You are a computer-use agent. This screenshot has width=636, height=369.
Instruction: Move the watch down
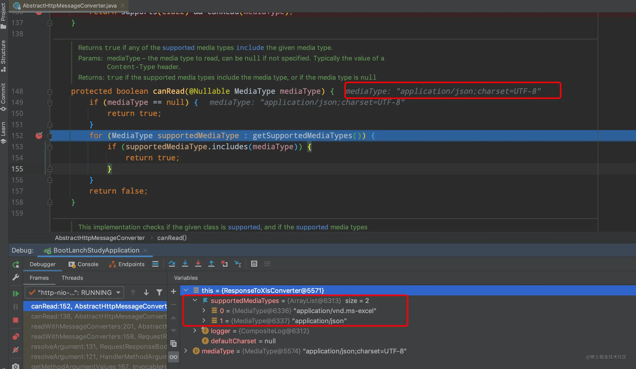[174, 330]
